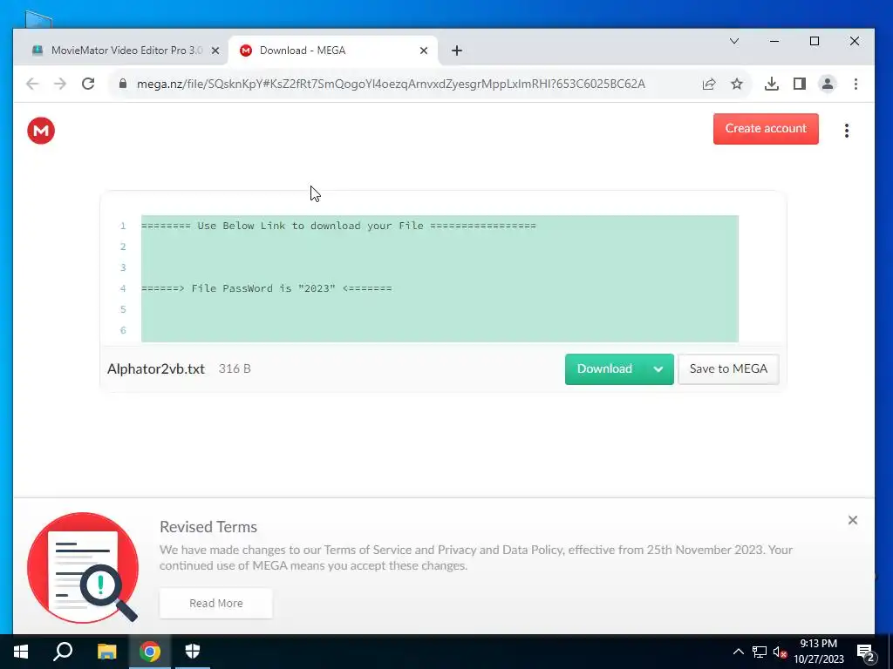Click the Revised Terms document illustration
Viewport: 893px width, 669px height.
pyautogui.click(x=83, y=567)
